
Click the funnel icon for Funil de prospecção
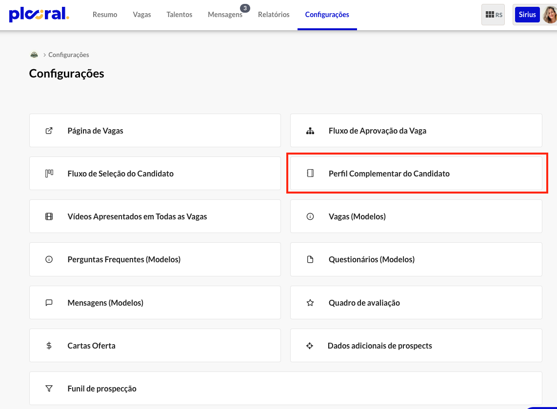49,389
